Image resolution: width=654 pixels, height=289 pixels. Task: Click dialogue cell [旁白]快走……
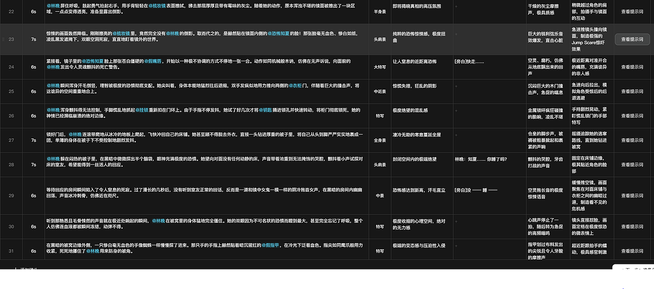tap(489, 67)
